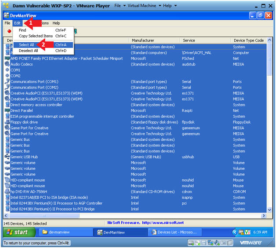The height and width of the screenshot is (248, 276).
Task: Switch to DevManView taskbar button
Action: click(x=120, y=232)
